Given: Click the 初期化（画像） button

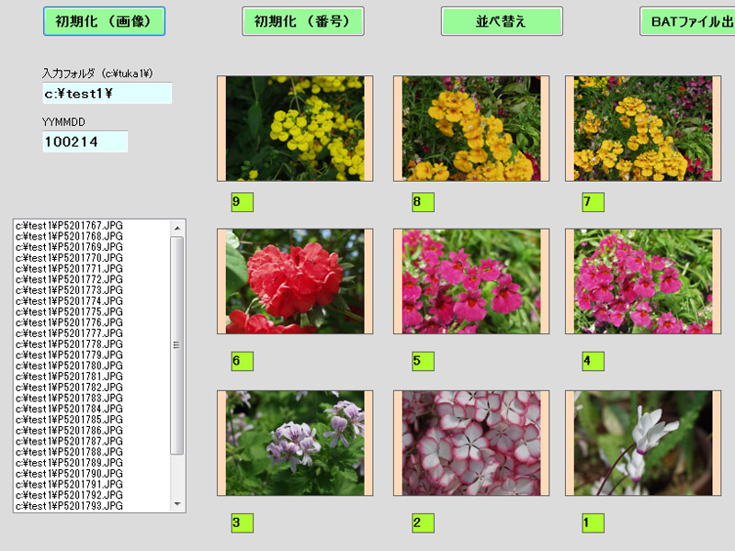Looking at the screenshot, I should pyautogui.click(x=104, y=21).
